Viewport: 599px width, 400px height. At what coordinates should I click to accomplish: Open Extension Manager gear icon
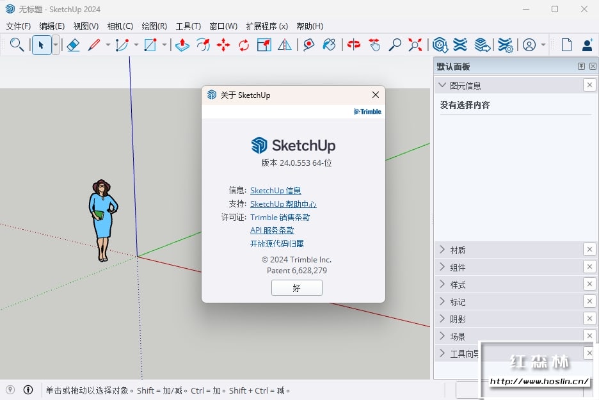[x=505, y=45]
